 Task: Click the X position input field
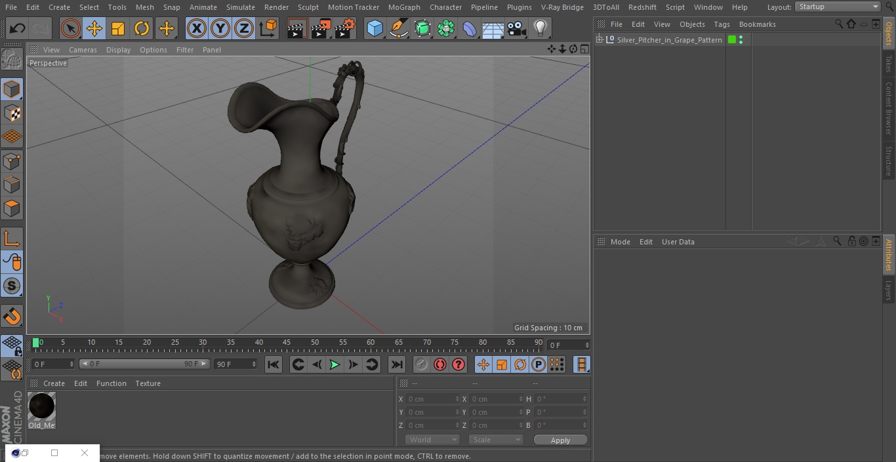tap(433, 399)
